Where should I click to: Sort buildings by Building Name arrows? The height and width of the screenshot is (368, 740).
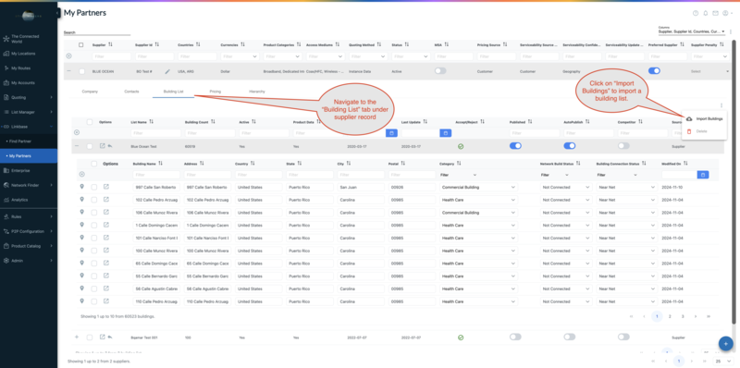point(160,164)
